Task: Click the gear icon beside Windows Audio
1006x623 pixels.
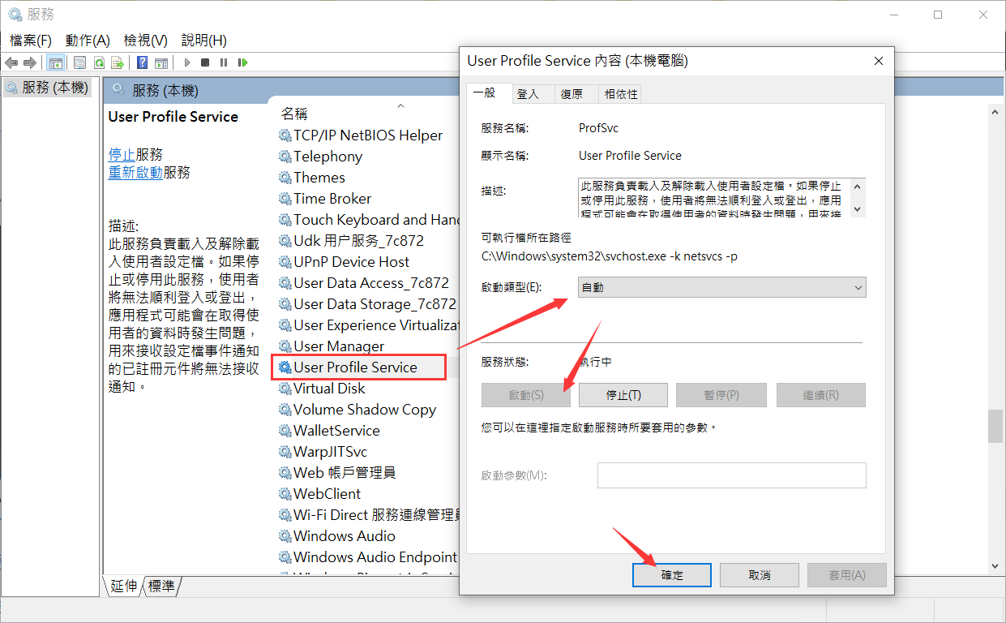Action: 285,536
